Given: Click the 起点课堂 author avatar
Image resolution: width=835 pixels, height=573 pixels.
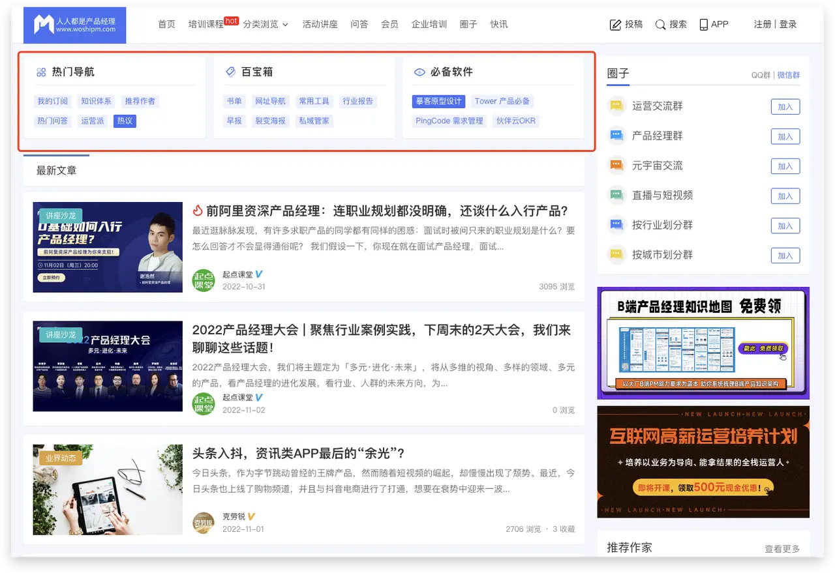Looking at the screenshot, I should coord(204,280).
